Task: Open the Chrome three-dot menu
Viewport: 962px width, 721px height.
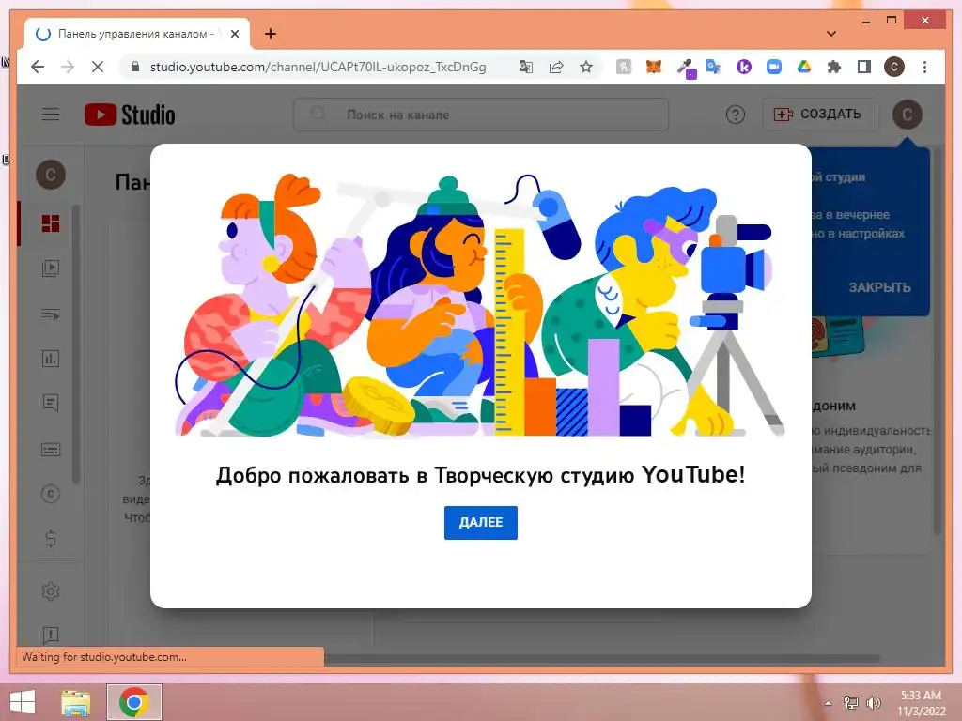Action: 924,67
